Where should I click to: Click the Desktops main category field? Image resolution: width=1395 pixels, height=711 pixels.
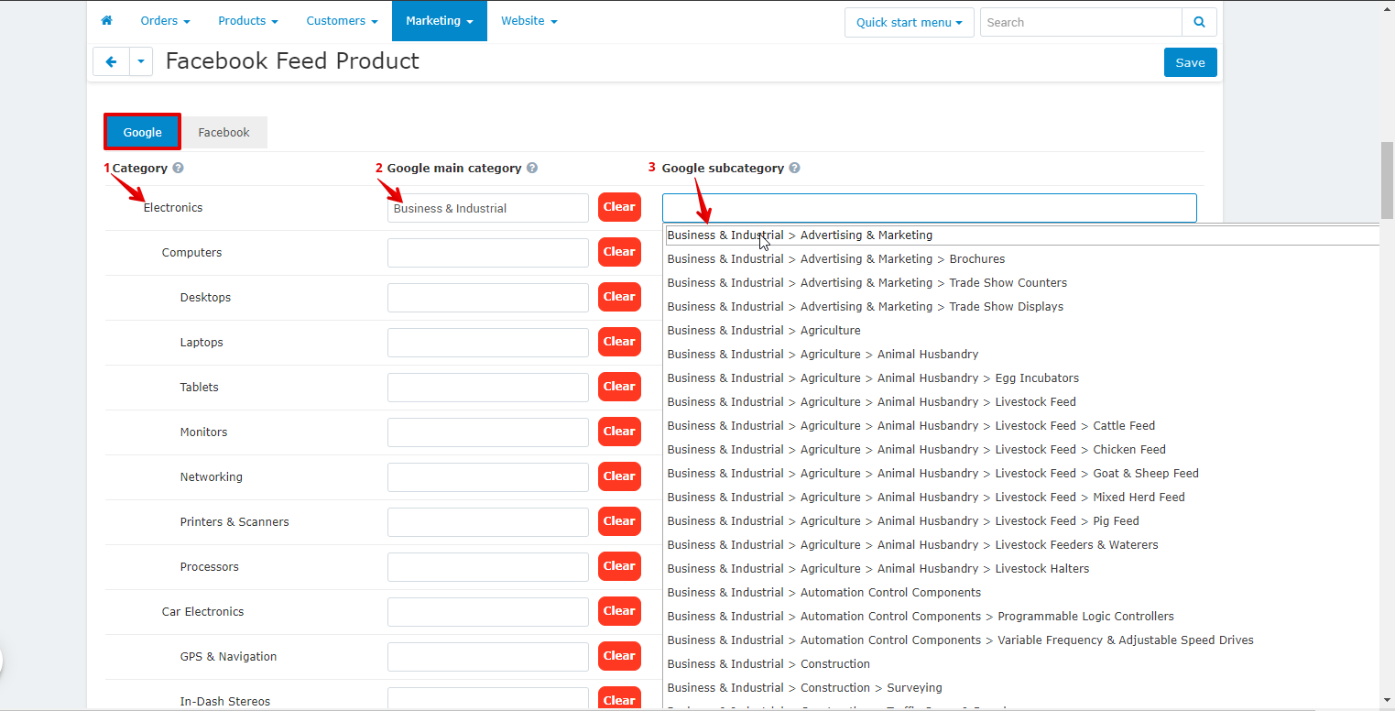pyautogui.click(x=488, y=298)
